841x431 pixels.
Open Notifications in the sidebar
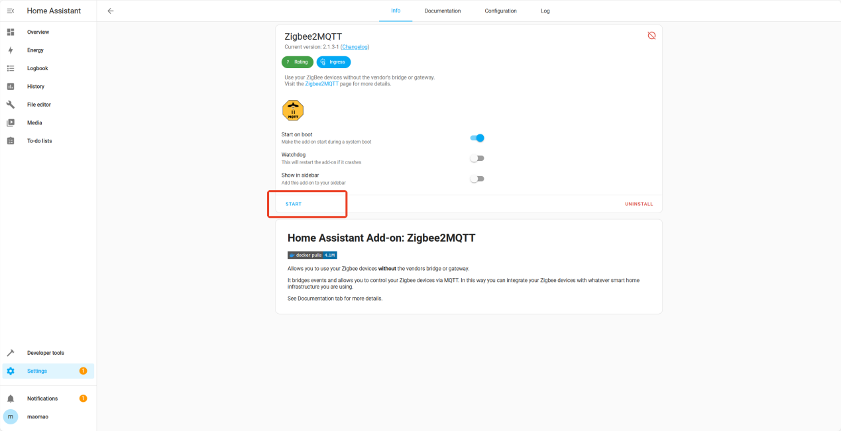pyautogui.click(x=48, y=399)
